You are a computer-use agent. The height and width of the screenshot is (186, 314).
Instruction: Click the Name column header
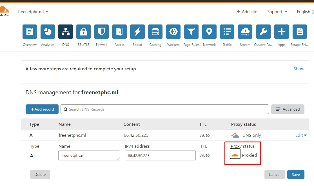pyautogui.click(x=64, y=124)
